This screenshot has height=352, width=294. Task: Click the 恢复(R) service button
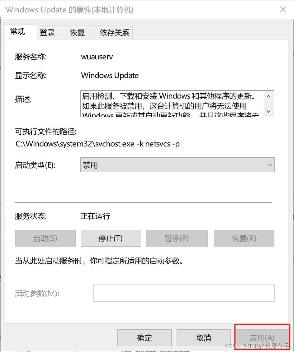tap(244, 238)
